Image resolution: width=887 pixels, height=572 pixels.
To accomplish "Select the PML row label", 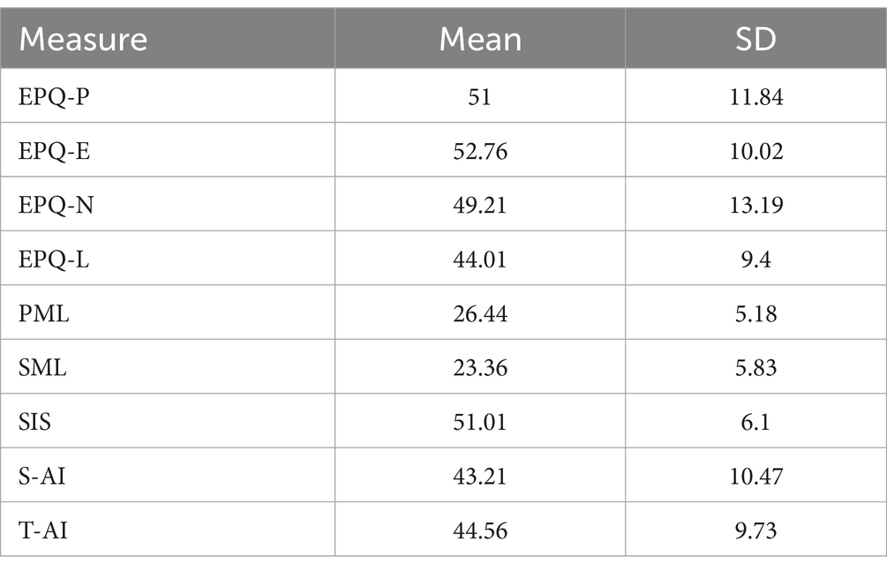I will [44, 313].
